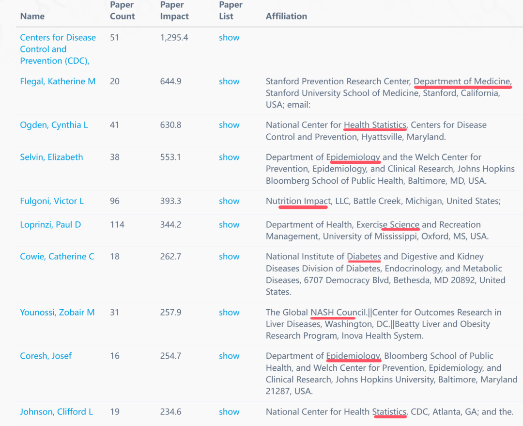Select paper impact value 393.3
Image resolution: width=523 pixels, height=426 pixels.
[171, 201]
